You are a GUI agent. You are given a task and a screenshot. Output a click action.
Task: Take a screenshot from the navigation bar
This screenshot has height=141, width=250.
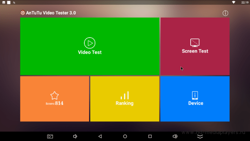(50, 136)
